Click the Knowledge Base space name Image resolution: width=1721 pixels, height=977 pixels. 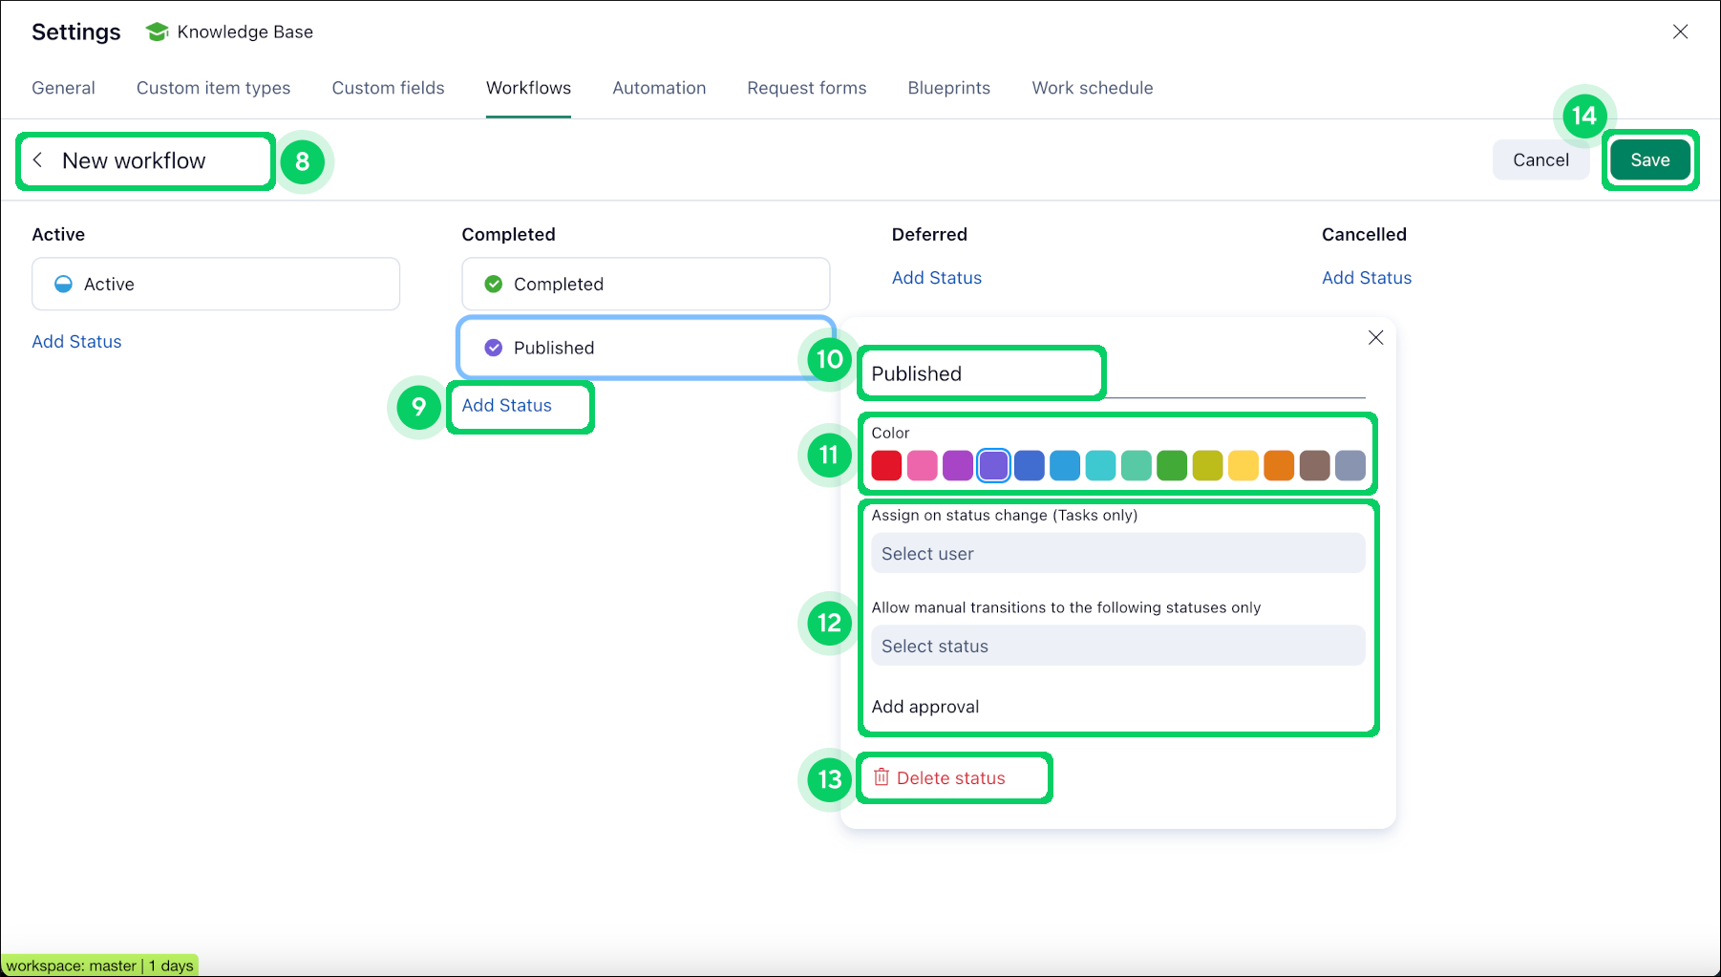click(244, 32)
